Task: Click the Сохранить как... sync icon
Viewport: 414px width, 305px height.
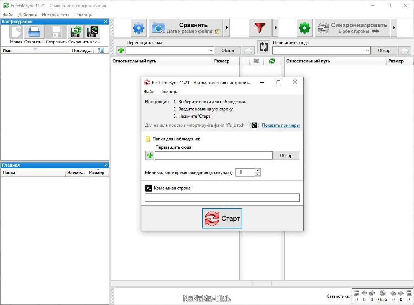Action: pos(76,32)
